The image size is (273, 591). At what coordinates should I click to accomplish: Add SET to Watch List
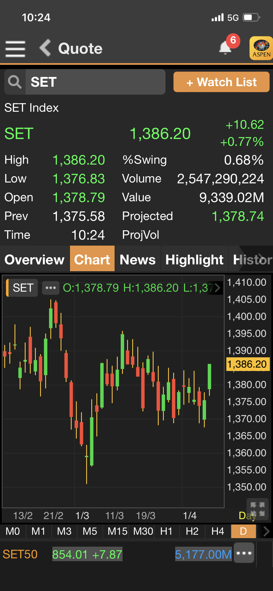click(x=221, y=82)
